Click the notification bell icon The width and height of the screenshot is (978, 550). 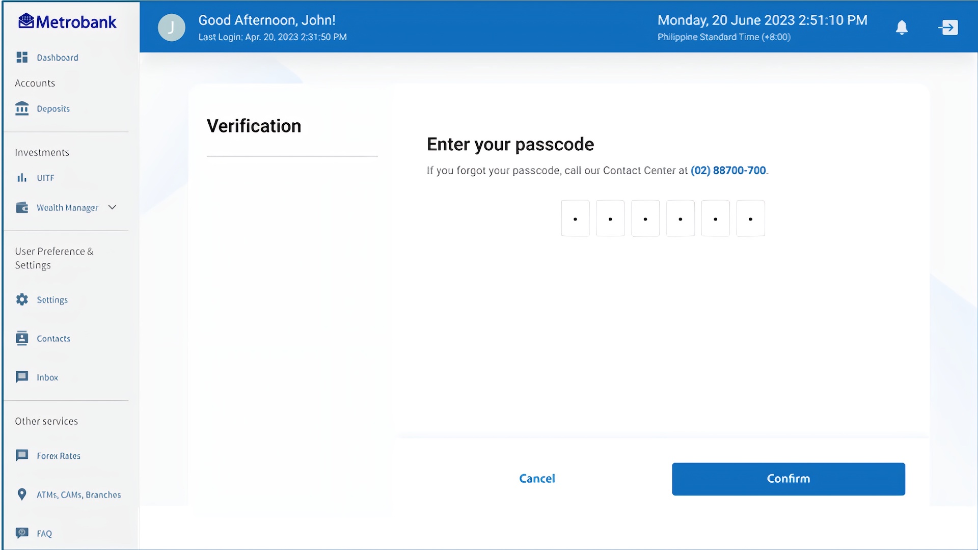click(902, 28)
